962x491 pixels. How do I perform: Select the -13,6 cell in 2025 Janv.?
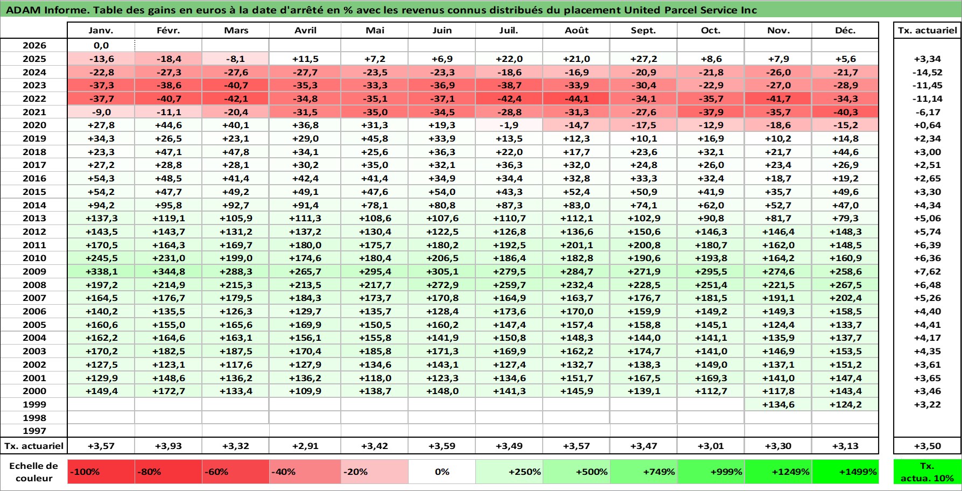(101, 59)
